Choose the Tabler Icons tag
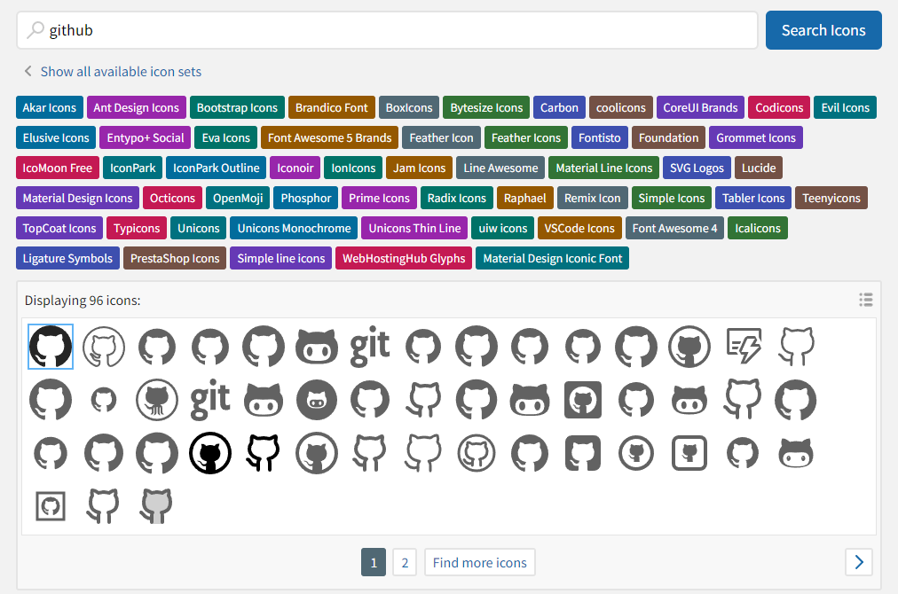Screen dimensions: 898x594 753,198
